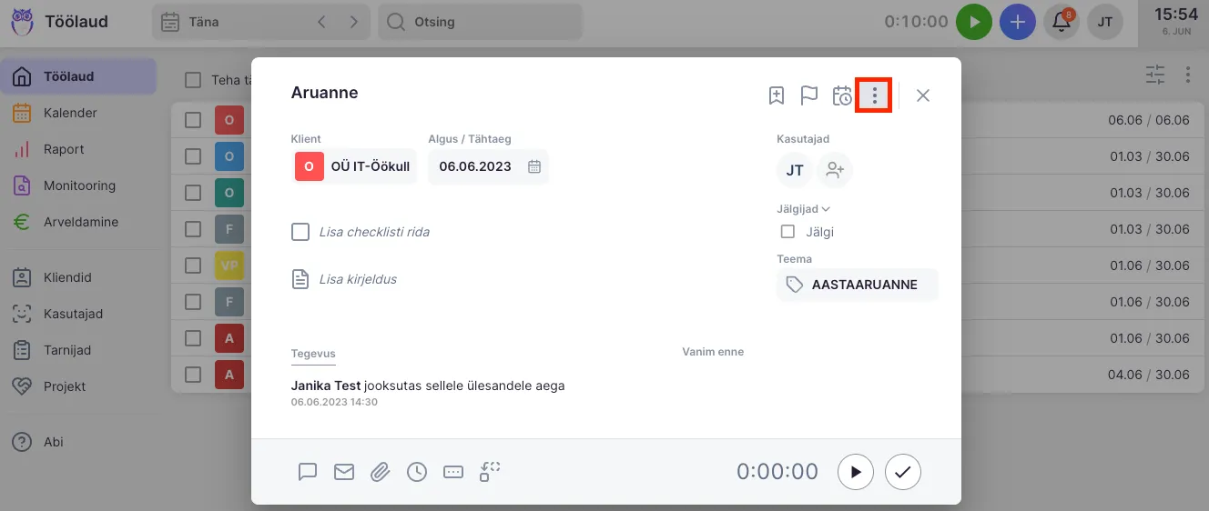The image size is (1209, 511).
Task: Click the flag icon in the task header
Action: coord(808,95)
